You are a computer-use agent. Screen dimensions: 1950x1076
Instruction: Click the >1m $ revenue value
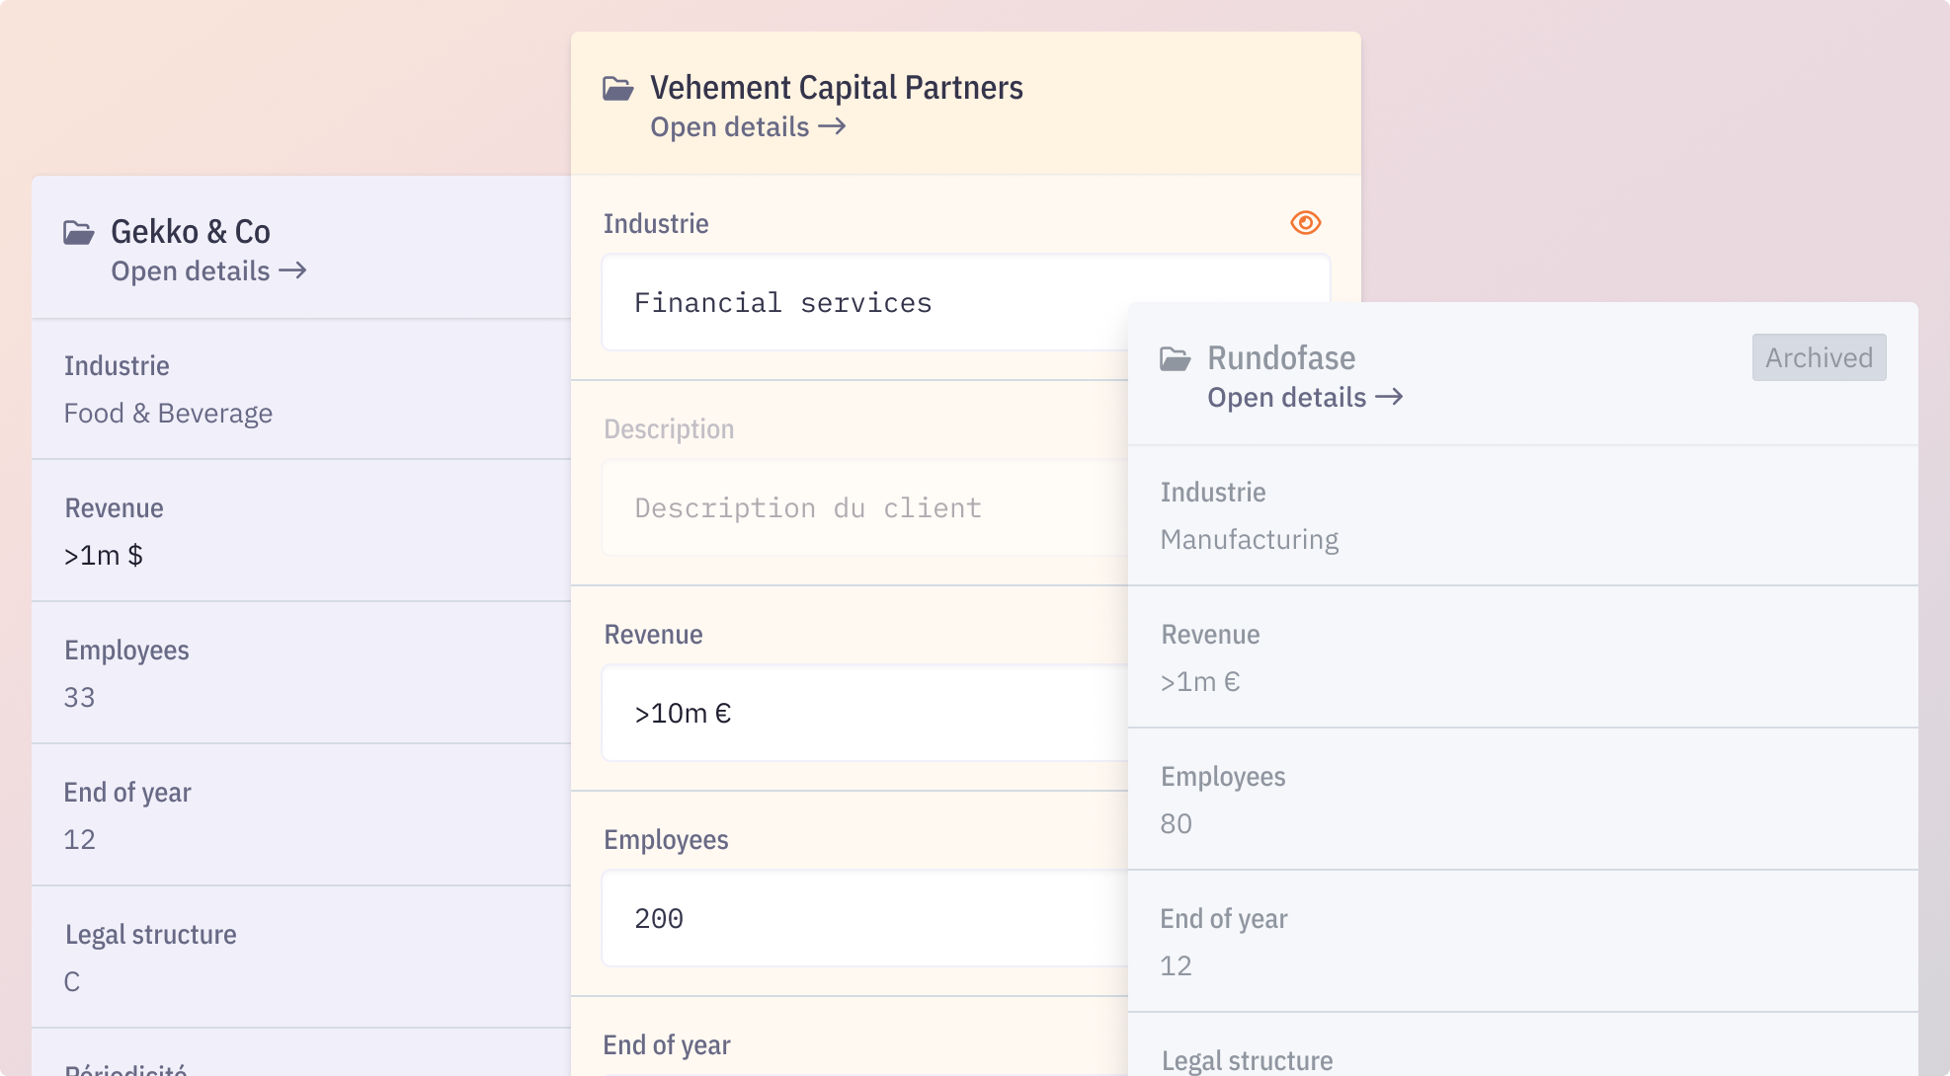pos(104,556)
